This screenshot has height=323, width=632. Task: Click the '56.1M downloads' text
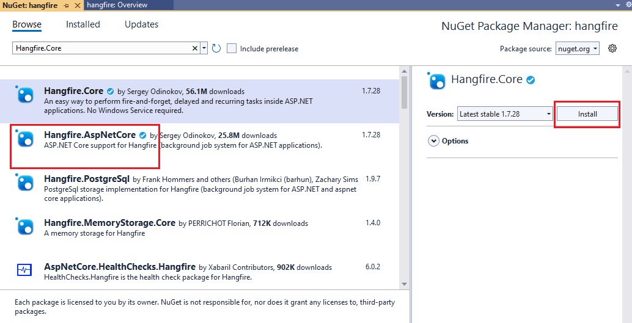click(x=215, y=92)
